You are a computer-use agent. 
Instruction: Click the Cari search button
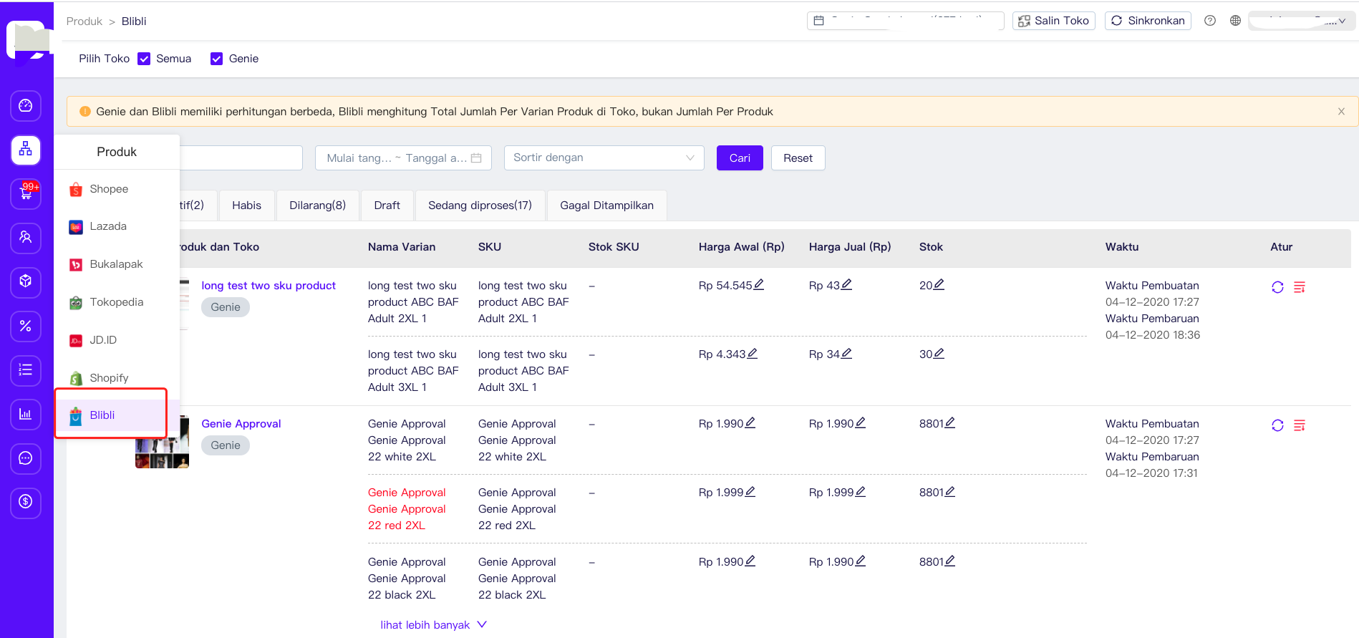pyautogui.click(x=740, y=158)
